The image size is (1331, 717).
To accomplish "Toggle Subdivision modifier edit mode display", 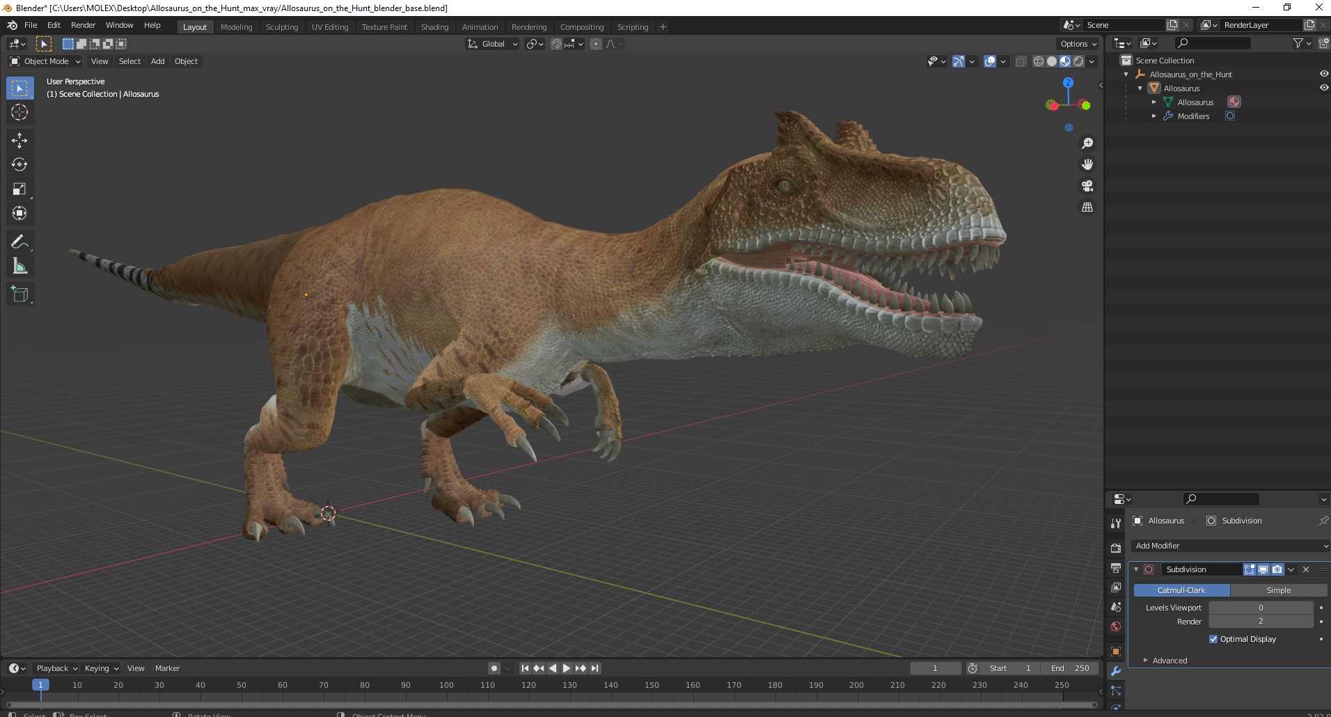I will (x=1250, y=569).
